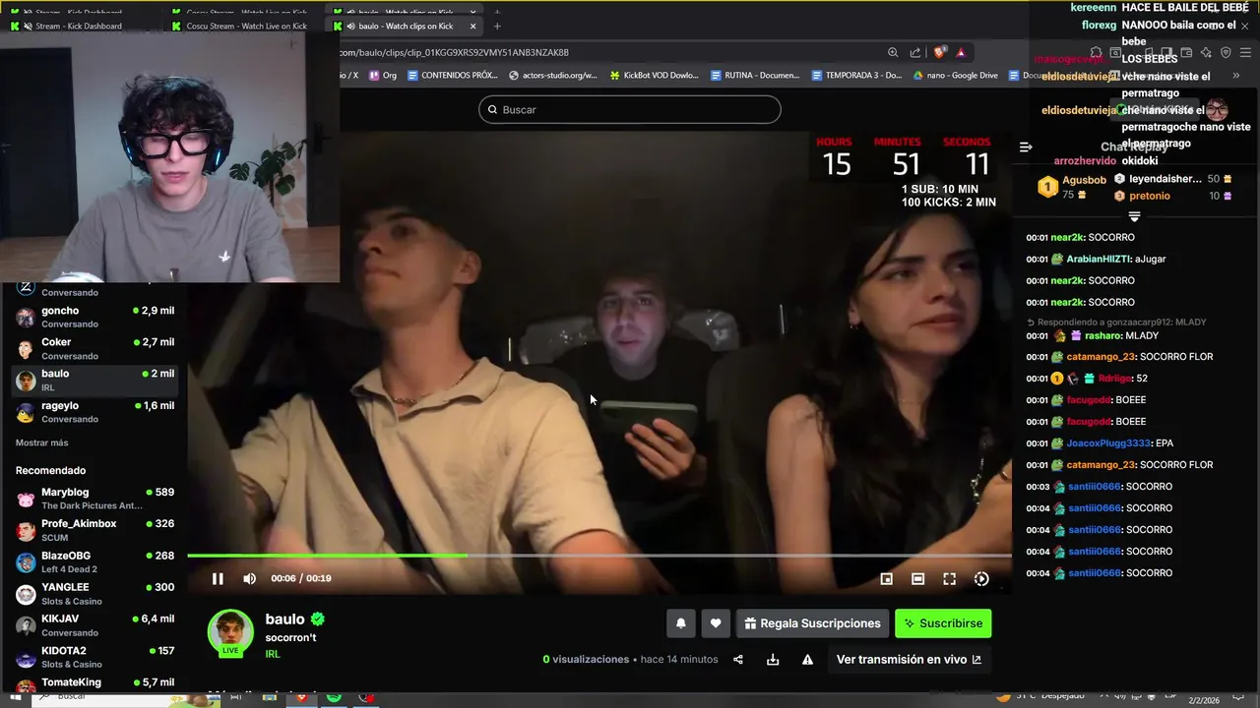Image resolution: width=1260 pixels, height=708 pixels.
Task: Click Spotify icon in the taskbar
Action: 335,697
